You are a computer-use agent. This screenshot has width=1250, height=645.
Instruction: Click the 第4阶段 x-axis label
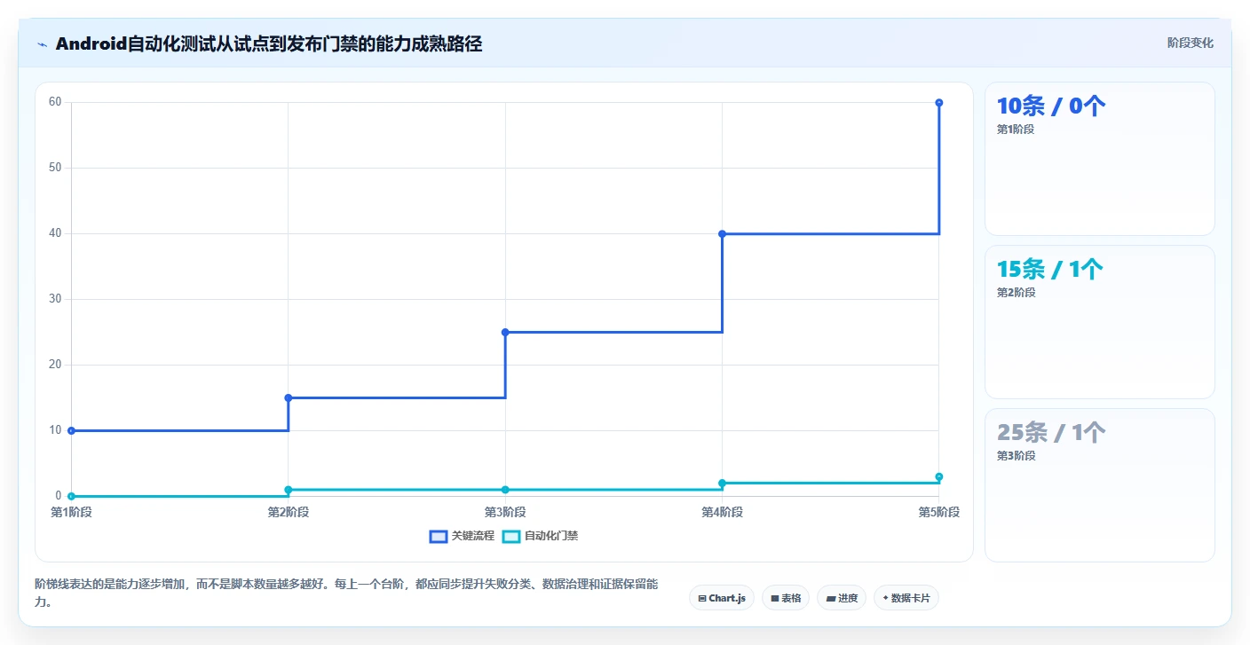[x=722, y=512]
